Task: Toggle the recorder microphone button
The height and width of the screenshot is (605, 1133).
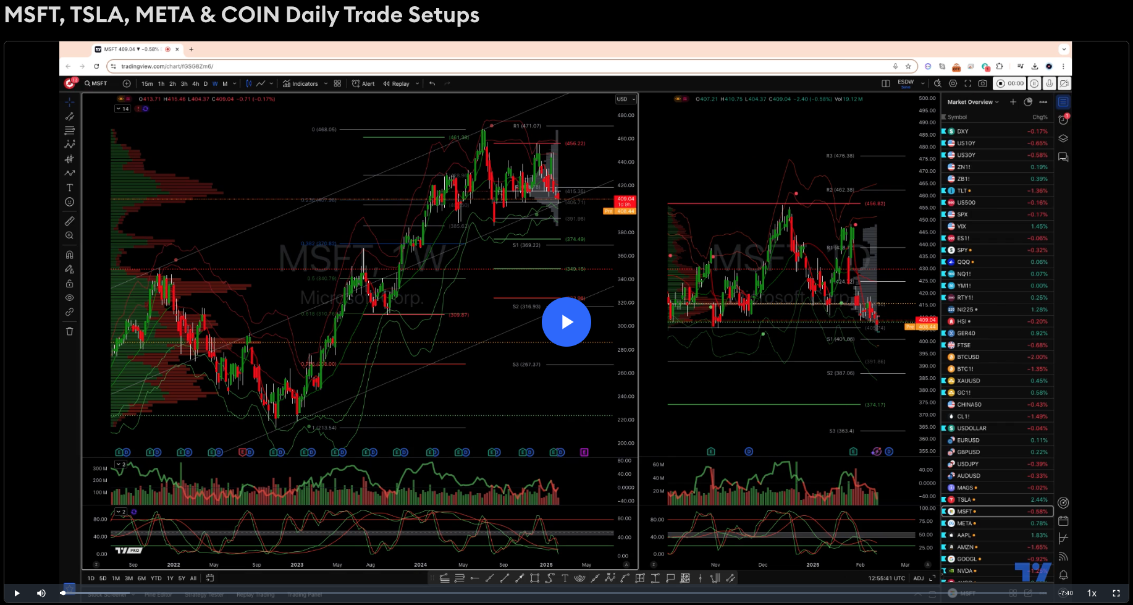Action: coord(1049,83)
